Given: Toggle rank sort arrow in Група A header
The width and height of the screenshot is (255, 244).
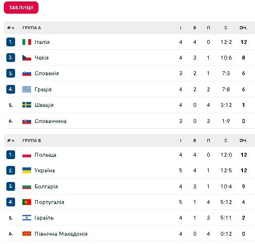Looking at the screenshot, I should coord(13,28).
